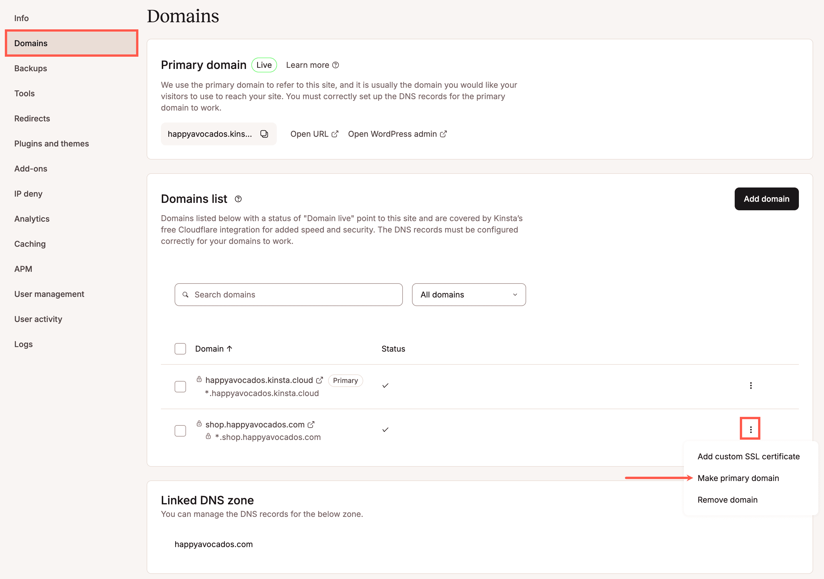Viewport: 824px width, 579px height.
Task: Choose Remove domain from the context menu
Action: (728, 500)
